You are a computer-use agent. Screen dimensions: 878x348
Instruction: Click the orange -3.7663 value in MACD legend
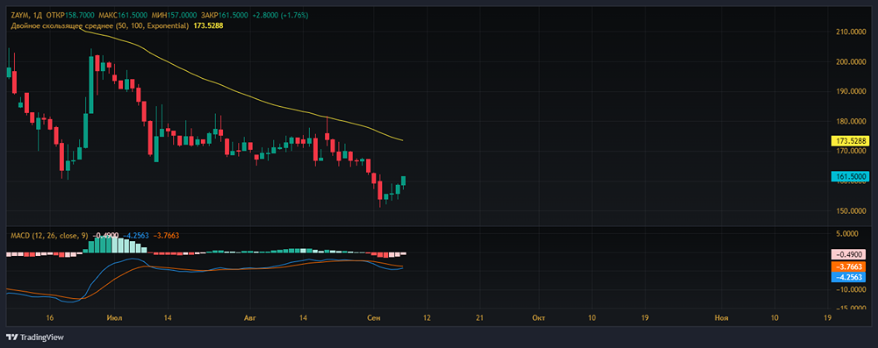point(167,236)
